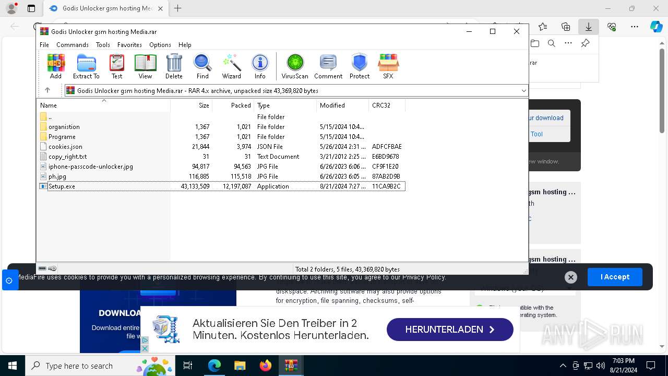
Task: Open downloads folder icon in Edge panel
Action: 535,43
